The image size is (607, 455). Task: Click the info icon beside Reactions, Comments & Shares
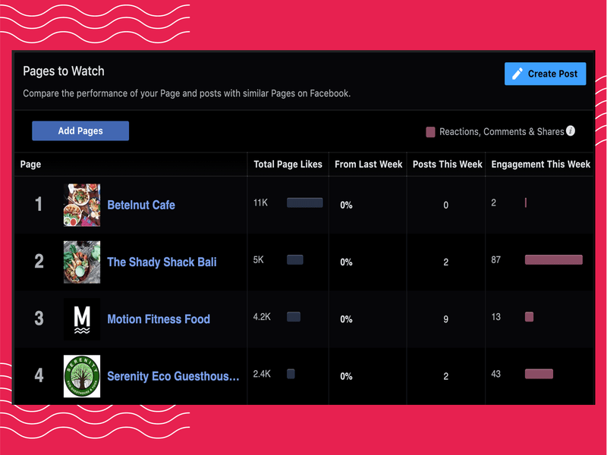point(571,130)
